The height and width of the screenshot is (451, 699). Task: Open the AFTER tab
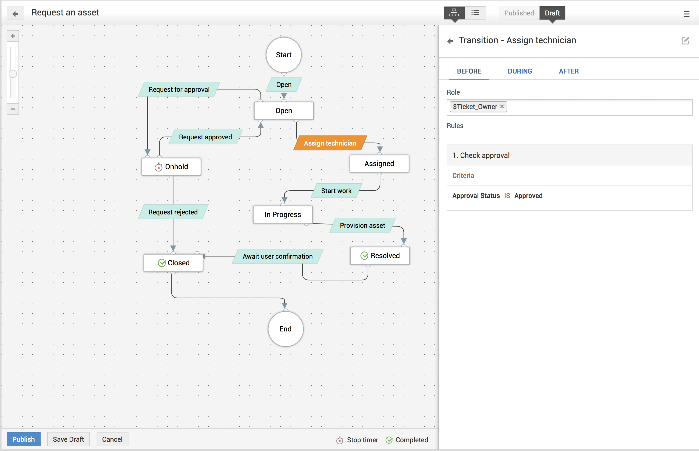[x=568, y=71]
